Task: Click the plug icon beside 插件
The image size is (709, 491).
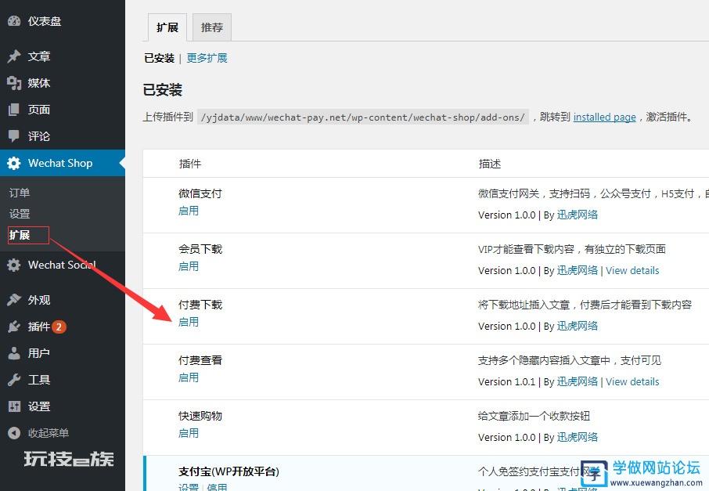Action: pos(14,327)
